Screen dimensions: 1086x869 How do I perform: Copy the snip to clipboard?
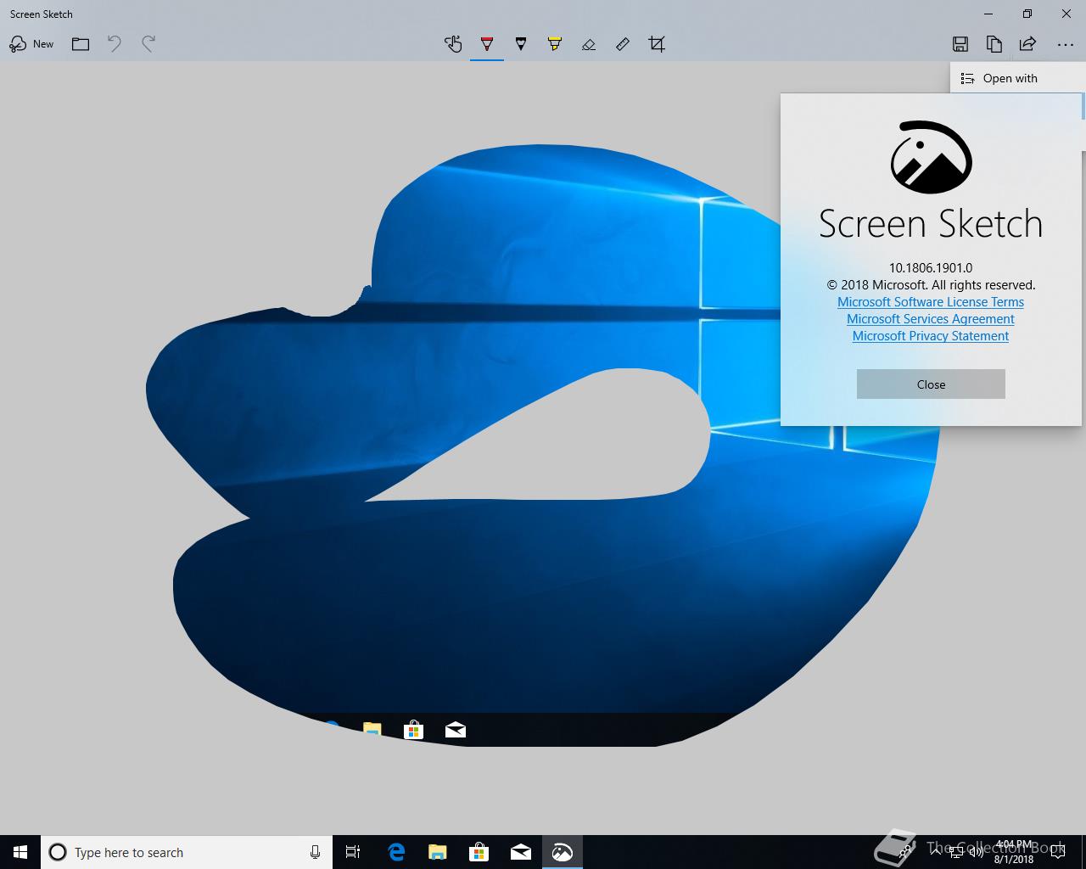[994, 44]
